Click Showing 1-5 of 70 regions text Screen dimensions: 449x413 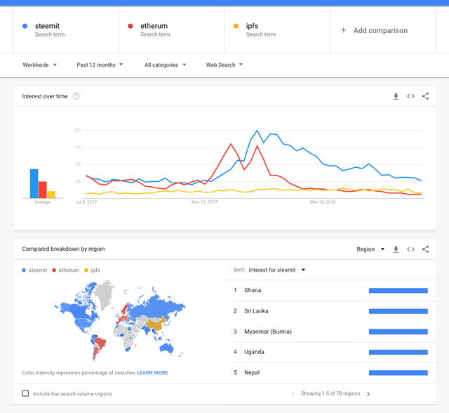[x=330, y=393]
